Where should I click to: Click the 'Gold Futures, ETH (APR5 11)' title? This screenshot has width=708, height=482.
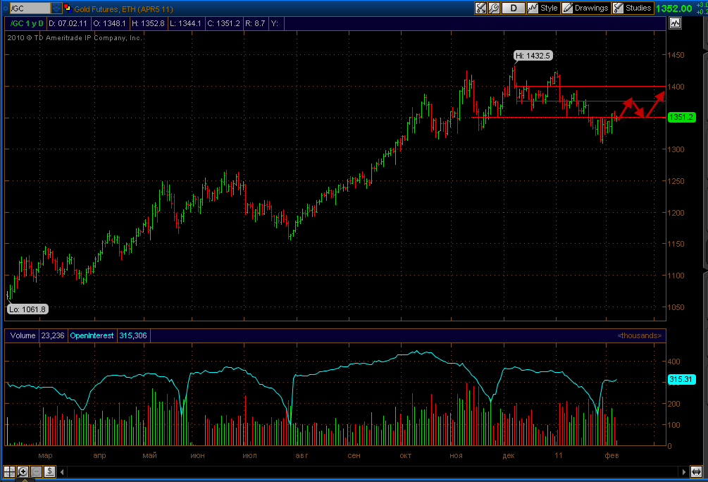pos(124,9)
